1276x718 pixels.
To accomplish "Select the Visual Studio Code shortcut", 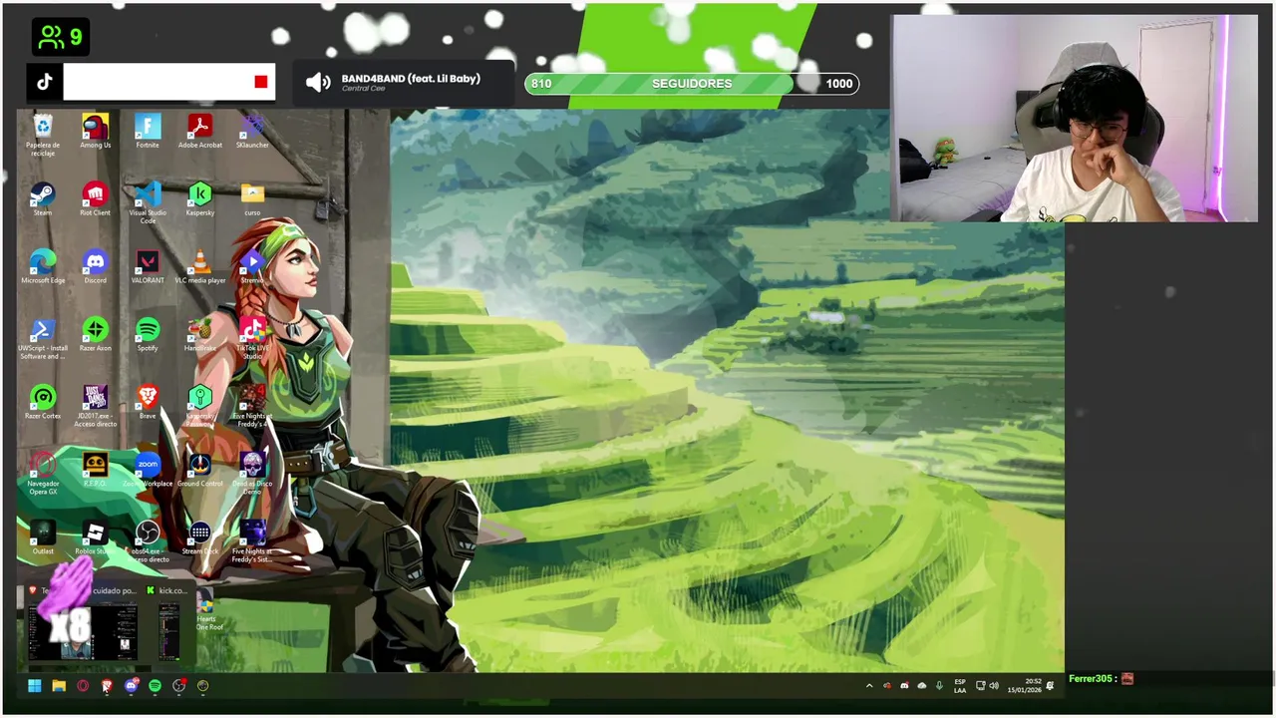I will click(148, 202).
